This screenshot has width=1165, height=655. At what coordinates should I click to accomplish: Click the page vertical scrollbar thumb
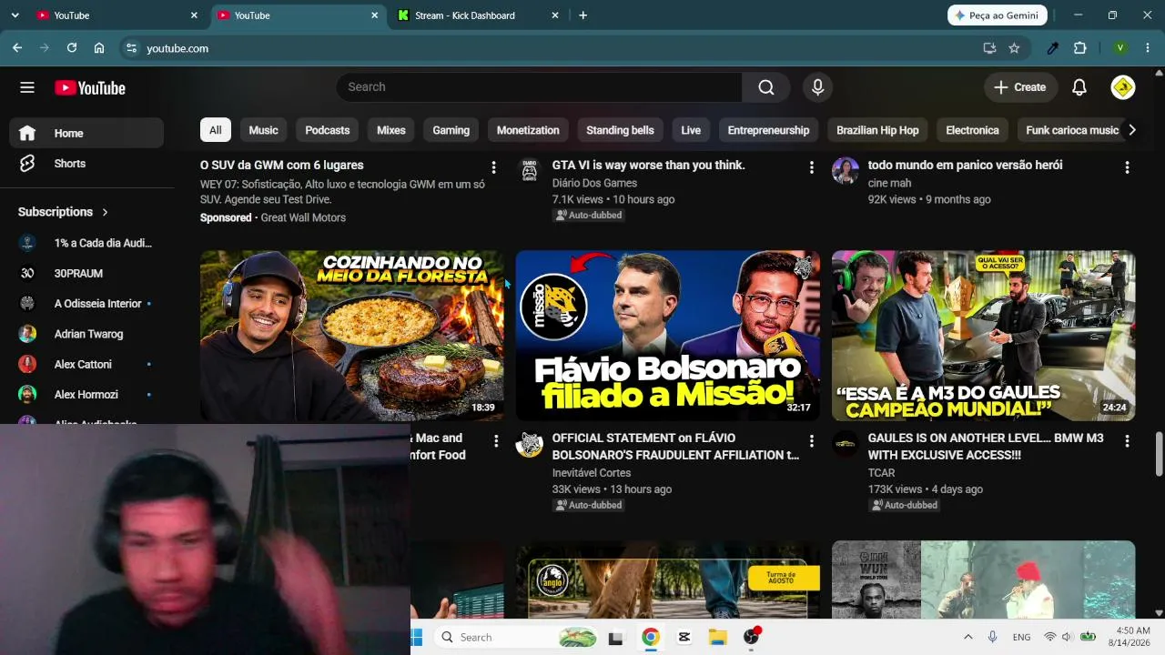1159,455
